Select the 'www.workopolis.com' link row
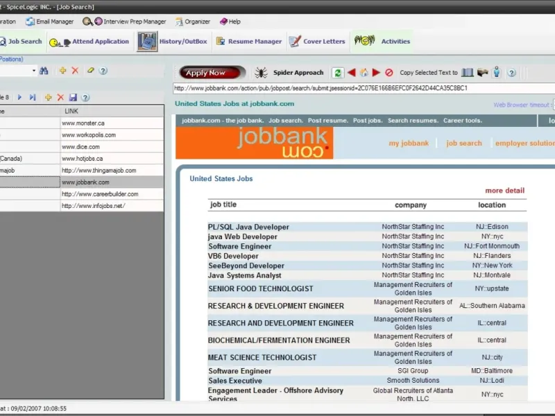This screenshot has height=416, width=555. pyautogui.click(x=112, y=135)
